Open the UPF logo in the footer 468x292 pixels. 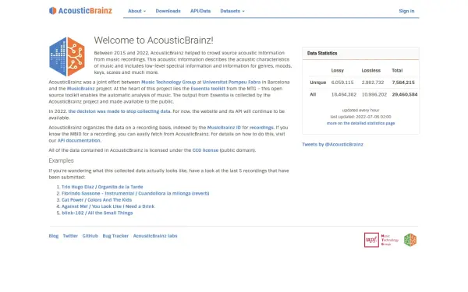tap(371, 240)
